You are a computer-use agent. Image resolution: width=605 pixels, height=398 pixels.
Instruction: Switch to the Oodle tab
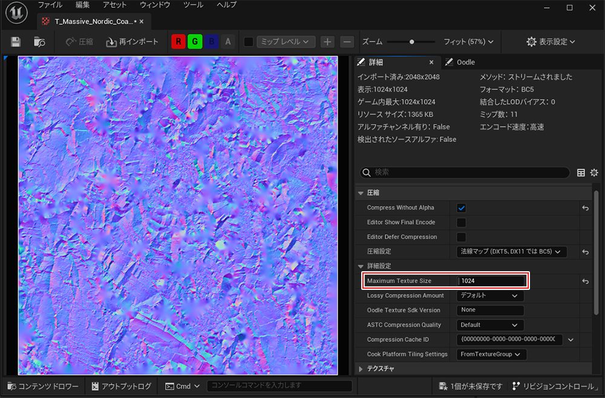point(465,62)
